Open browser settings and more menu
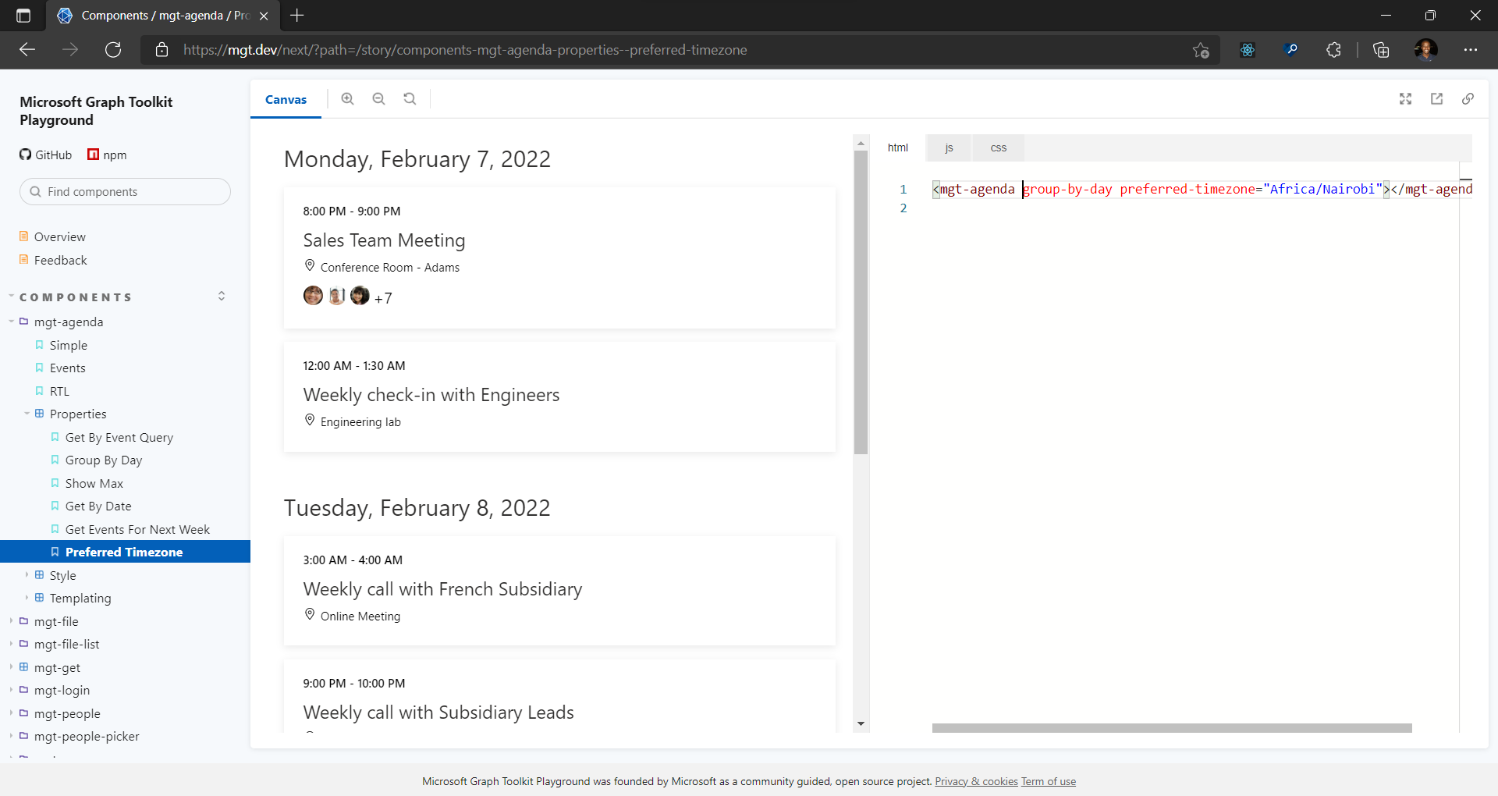This screenshot has width=1498, height=796. point(1471,50)
